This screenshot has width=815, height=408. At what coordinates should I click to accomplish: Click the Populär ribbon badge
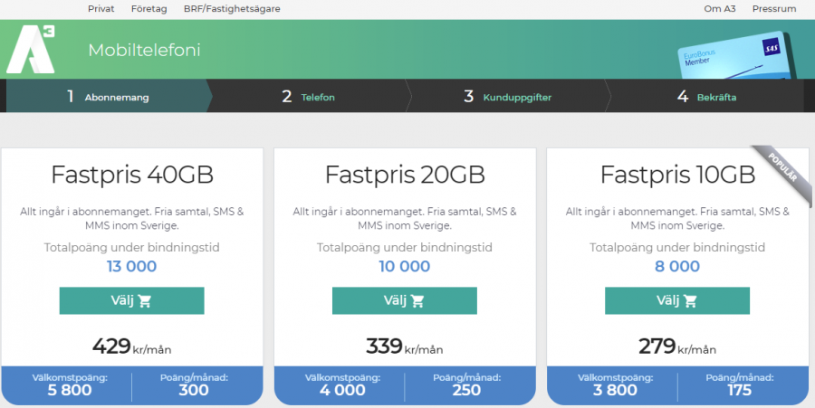tap(784, 168)
